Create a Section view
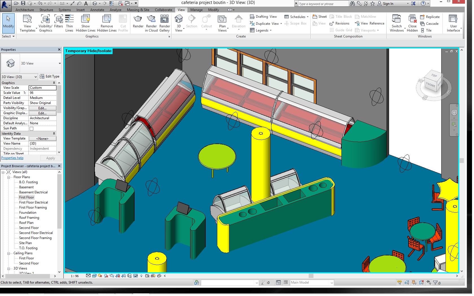This screenshot has height=296, width=474. [192, 21]
